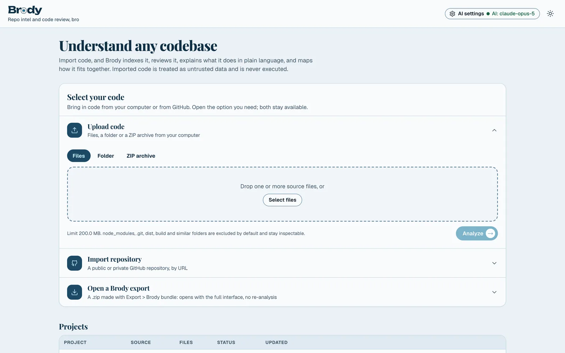Click the STATUS column header
The height and width of the screenshot is (353, 565).
(x=226, y=342)
